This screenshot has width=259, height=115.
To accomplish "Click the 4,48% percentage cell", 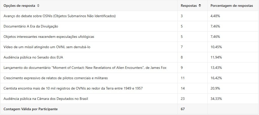I will [x=215, y=16].
